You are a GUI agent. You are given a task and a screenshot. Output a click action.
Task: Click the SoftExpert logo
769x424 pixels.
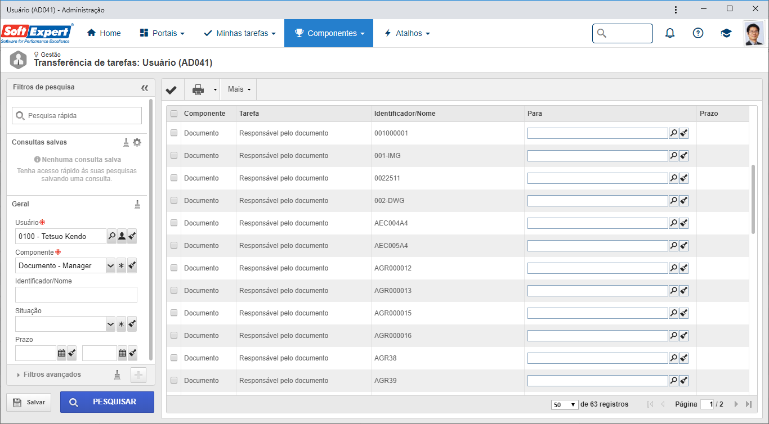pyautogui.click(x=37, y=33)
